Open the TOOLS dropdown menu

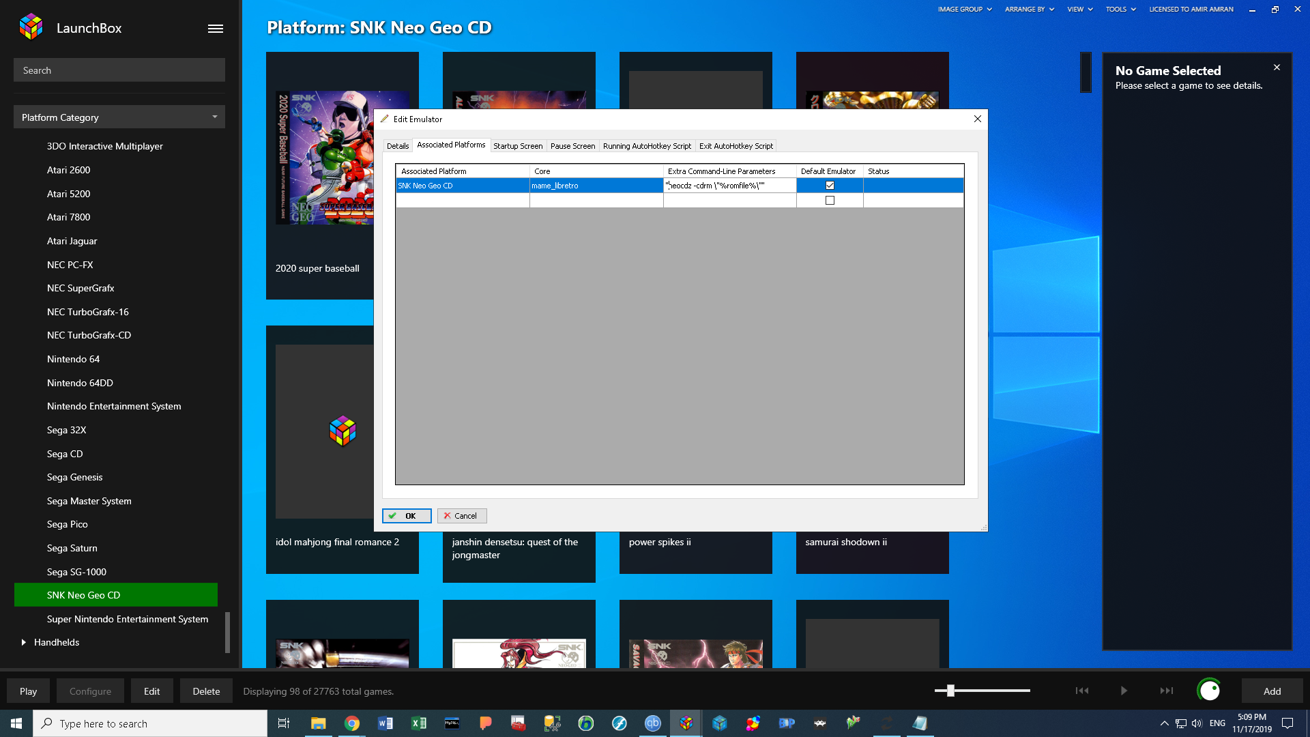1121,10
